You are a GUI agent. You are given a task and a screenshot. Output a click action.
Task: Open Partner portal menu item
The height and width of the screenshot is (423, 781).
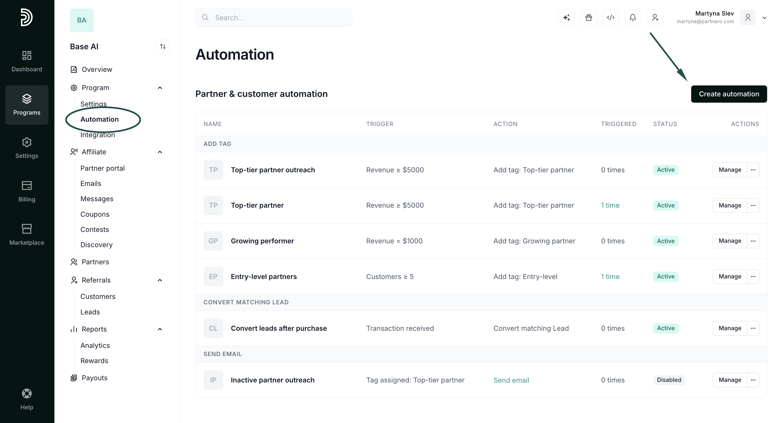(x=103, y=168)
